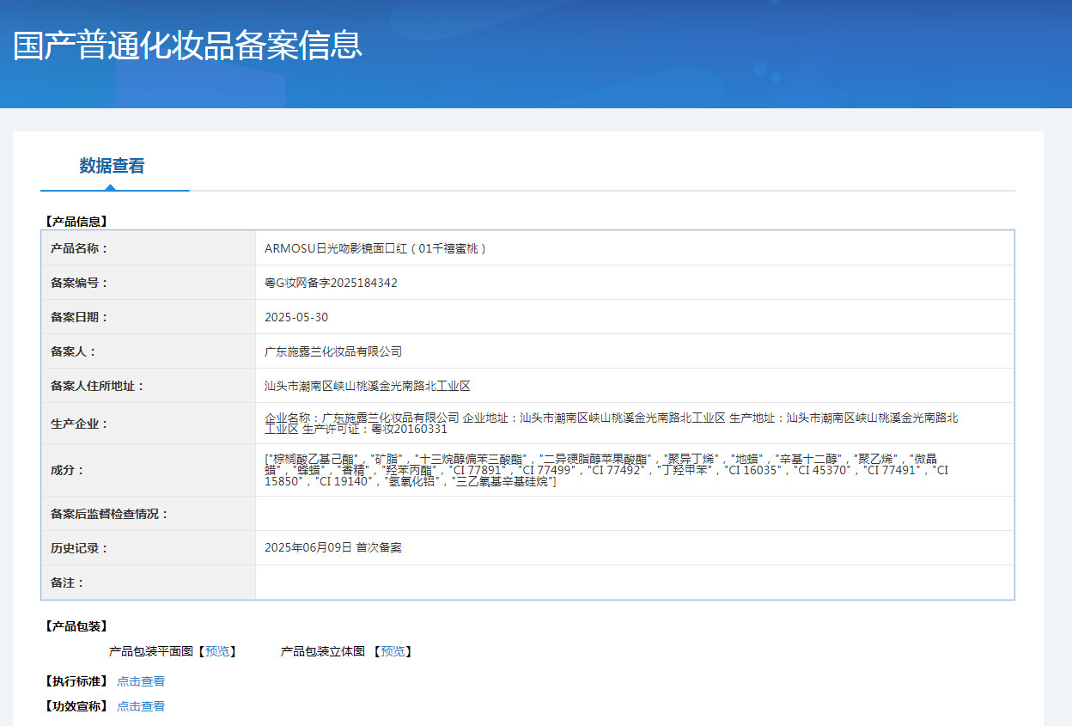Click the history entry 2025年06月09日 首次备案
Screen dimensions: 1072x726
pos(333,547)
